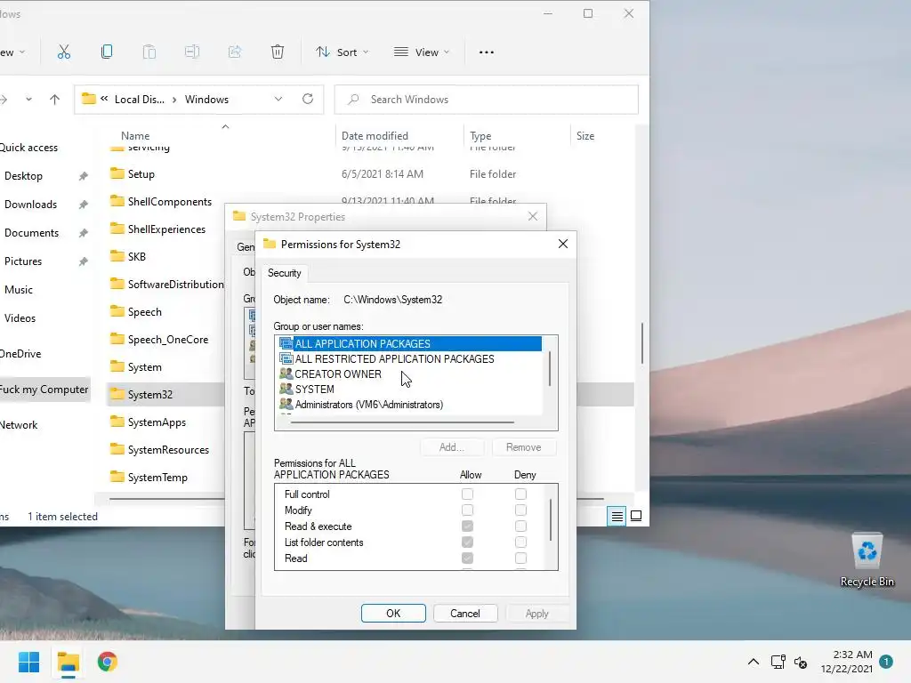Check Deny for Read & execute
This screenshot has width=911, height=683.
[520, 526]
